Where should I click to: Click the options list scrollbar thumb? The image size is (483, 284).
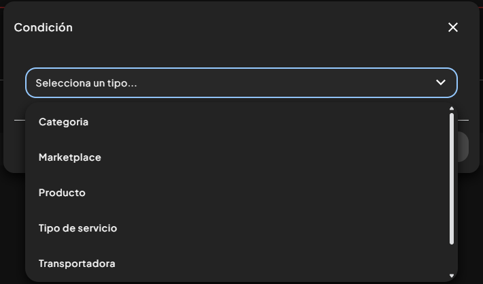coord(452,179)
